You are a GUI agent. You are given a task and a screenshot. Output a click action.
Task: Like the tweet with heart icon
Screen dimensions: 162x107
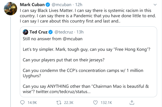coord(95,103)
